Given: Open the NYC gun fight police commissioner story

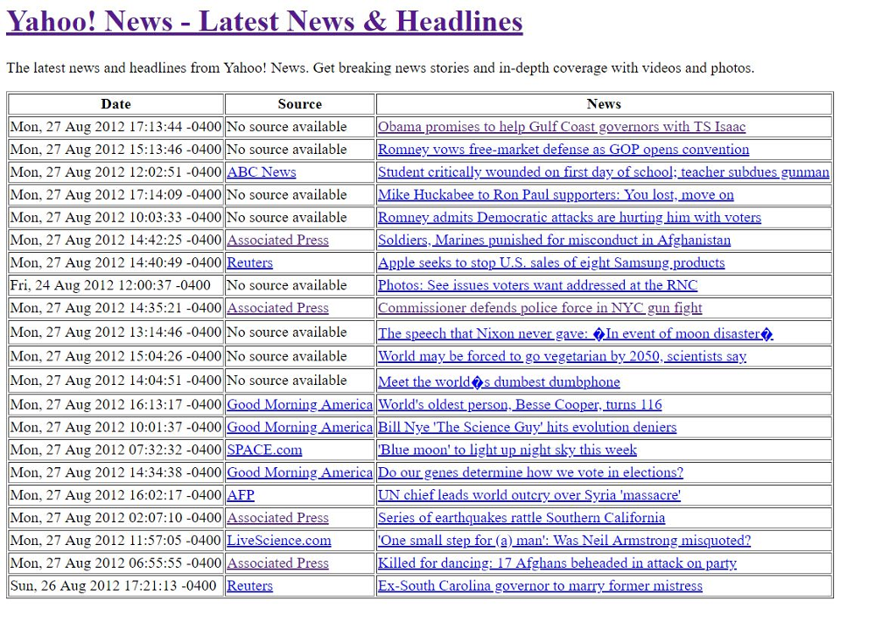Looking at the screenshot, I should point(543,308).
